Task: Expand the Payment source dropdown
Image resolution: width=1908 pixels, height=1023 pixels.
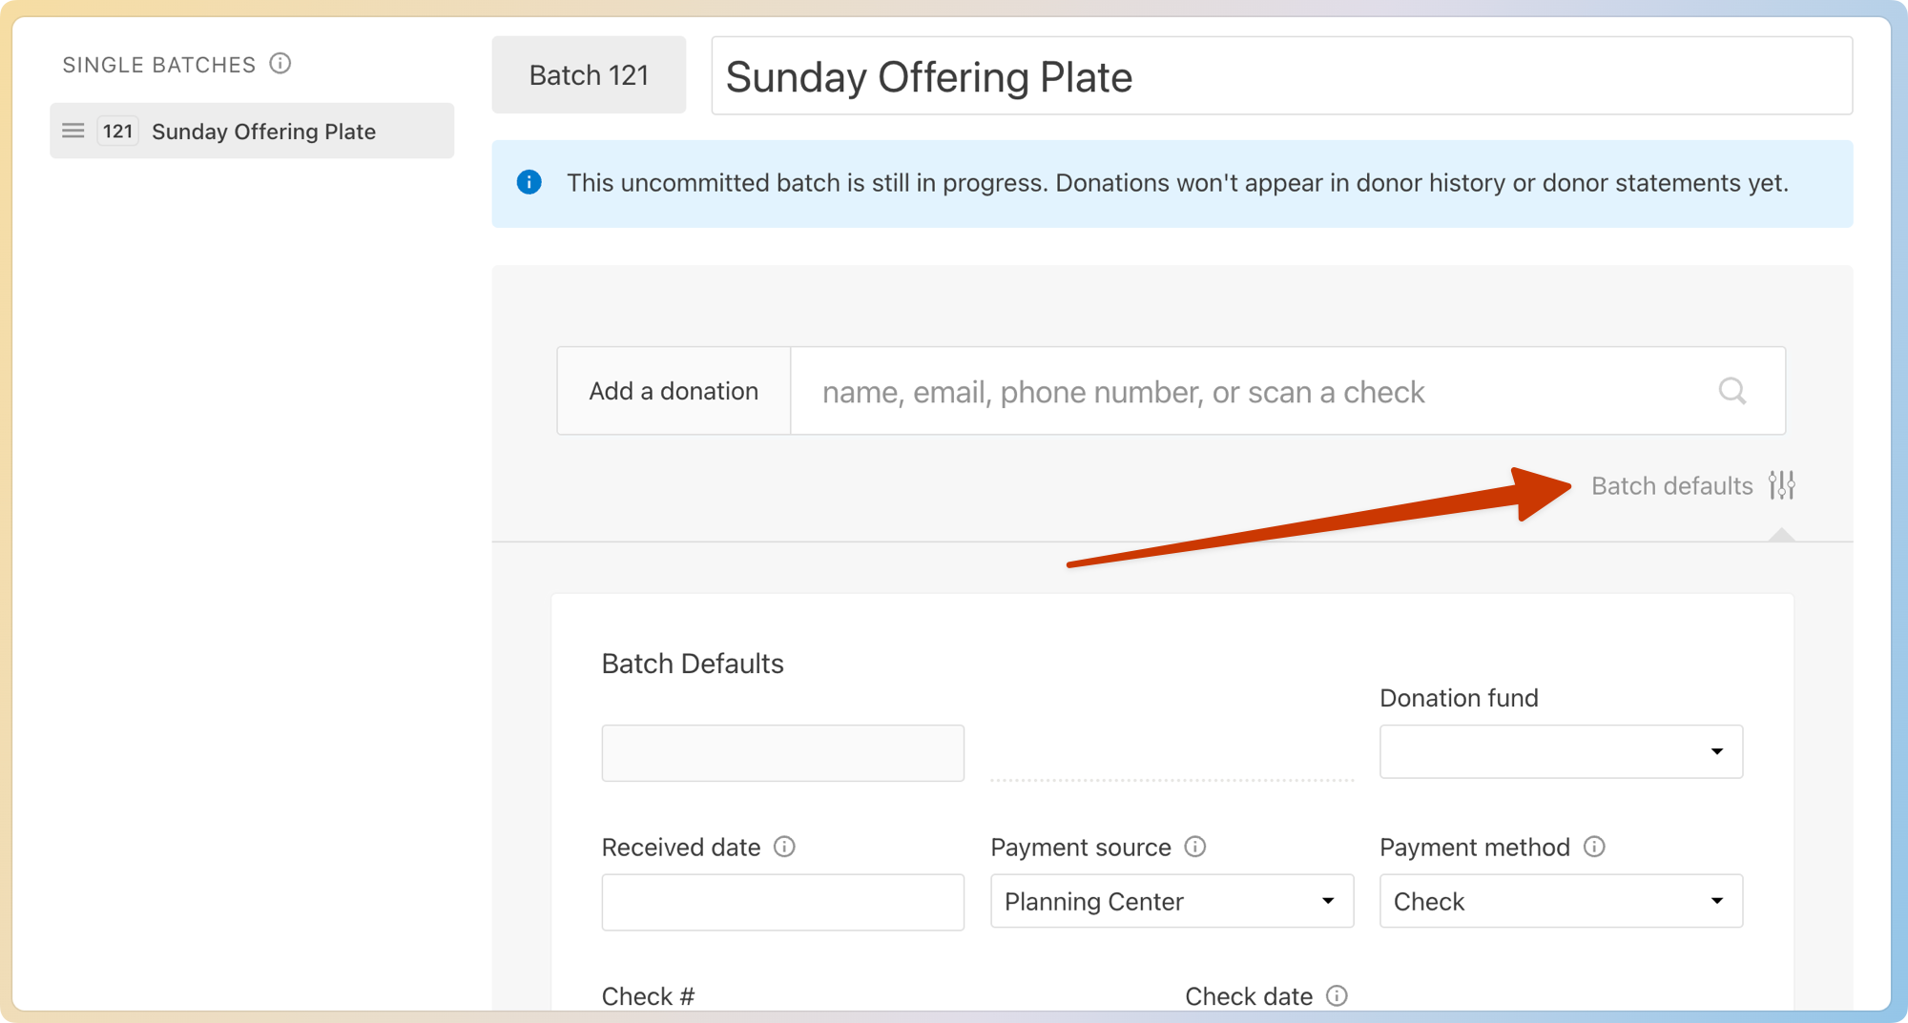Action: pos(1172,901)
